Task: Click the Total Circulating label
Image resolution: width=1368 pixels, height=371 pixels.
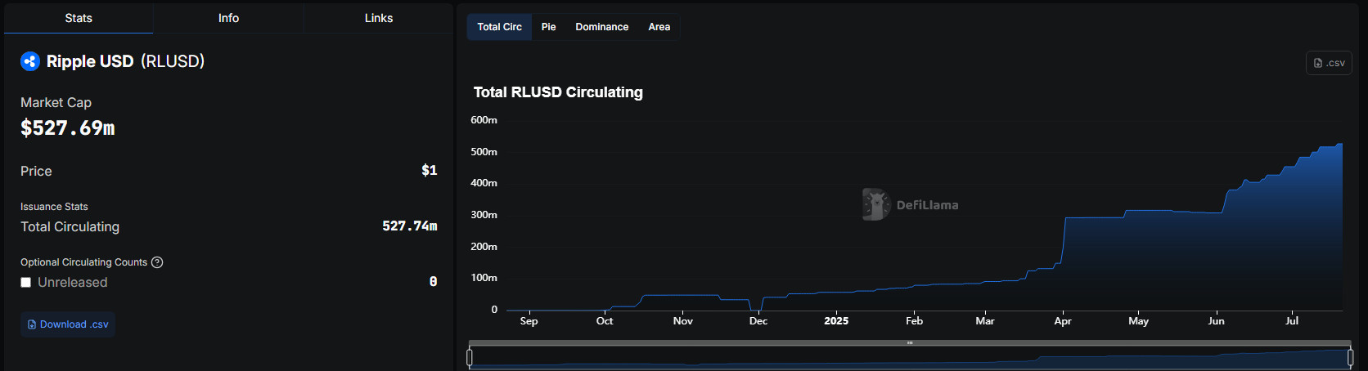Action: 70,226
